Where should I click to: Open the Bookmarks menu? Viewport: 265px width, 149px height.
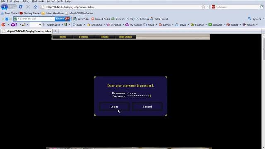pyautogui.click(x=38, y=1)
